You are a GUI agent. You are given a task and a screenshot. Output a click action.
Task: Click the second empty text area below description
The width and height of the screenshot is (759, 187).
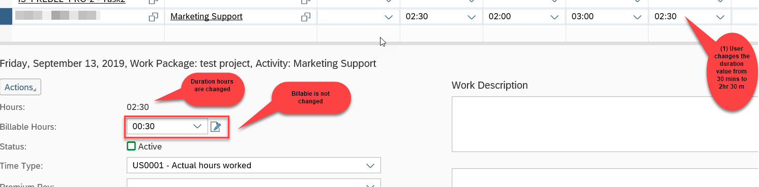click(x=605, y=178)
